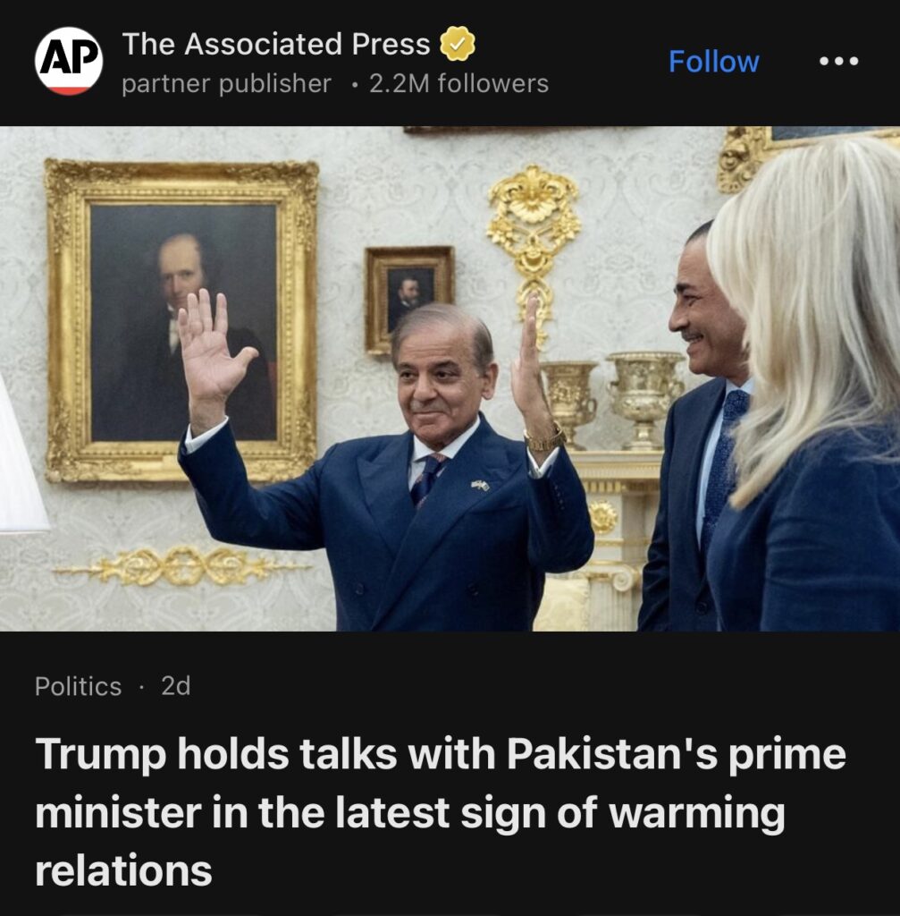Click the gold verified badge
This screenshot has width=900, height=916.
pos(457,44)
